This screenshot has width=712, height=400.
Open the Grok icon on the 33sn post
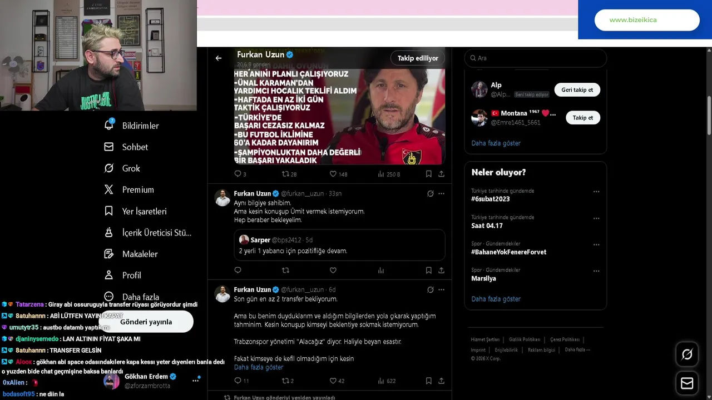[430, 194]
